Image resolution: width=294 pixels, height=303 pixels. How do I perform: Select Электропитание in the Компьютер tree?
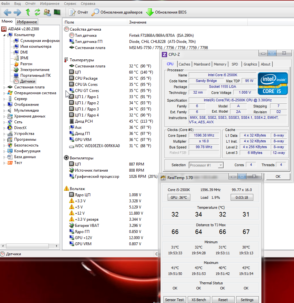pyautogui.click(x=35, y=70)
